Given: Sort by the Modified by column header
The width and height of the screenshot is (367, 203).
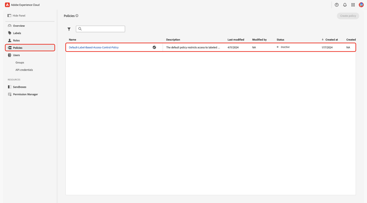Looking at the screenshot, I should [x=259, y=40].
